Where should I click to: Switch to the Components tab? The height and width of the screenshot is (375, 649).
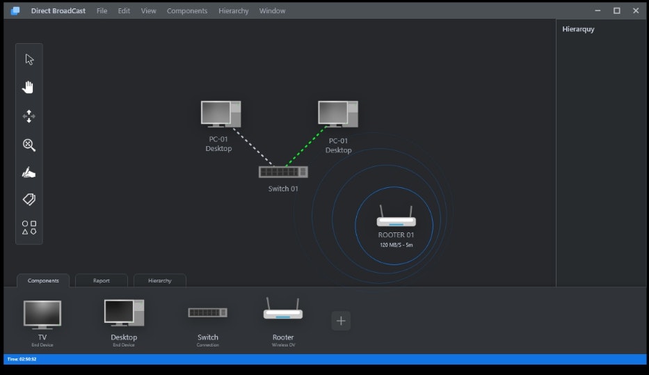[43, 280]
